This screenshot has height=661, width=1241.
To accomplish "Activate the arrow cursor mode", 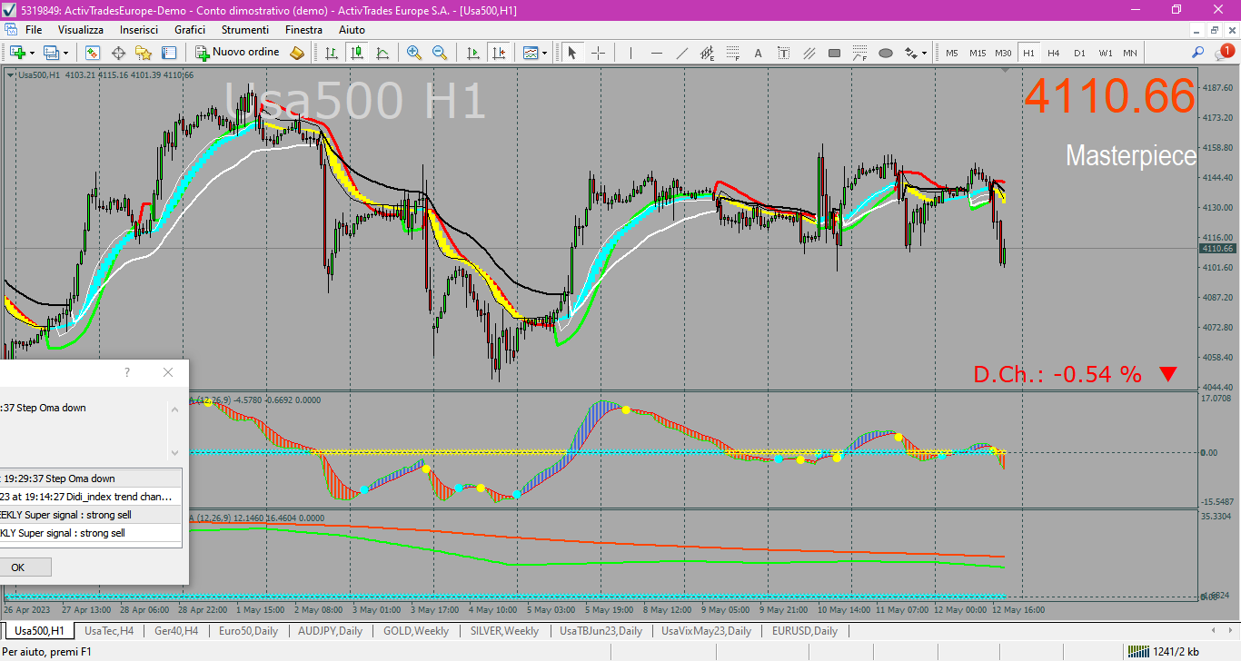I will click(572, 53).
